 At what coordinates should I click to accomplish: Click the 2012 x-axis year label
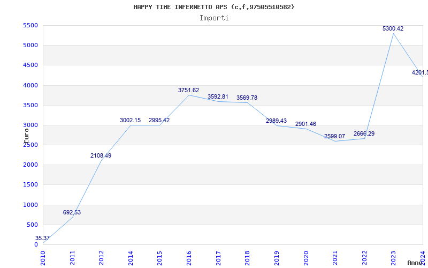101,258
